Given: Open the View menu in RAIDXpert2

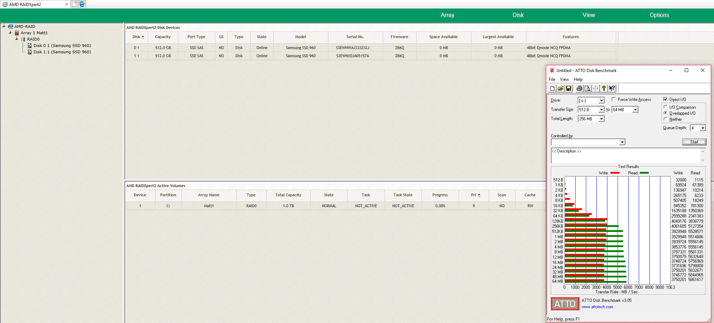Looking at the screenshot, I should point(589,15).
